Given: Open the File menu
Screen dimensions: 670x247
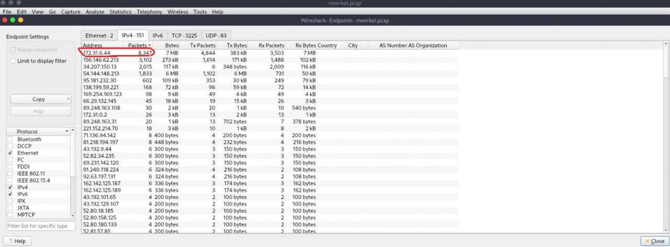Looking at the screenshot, I should [7, 11].
